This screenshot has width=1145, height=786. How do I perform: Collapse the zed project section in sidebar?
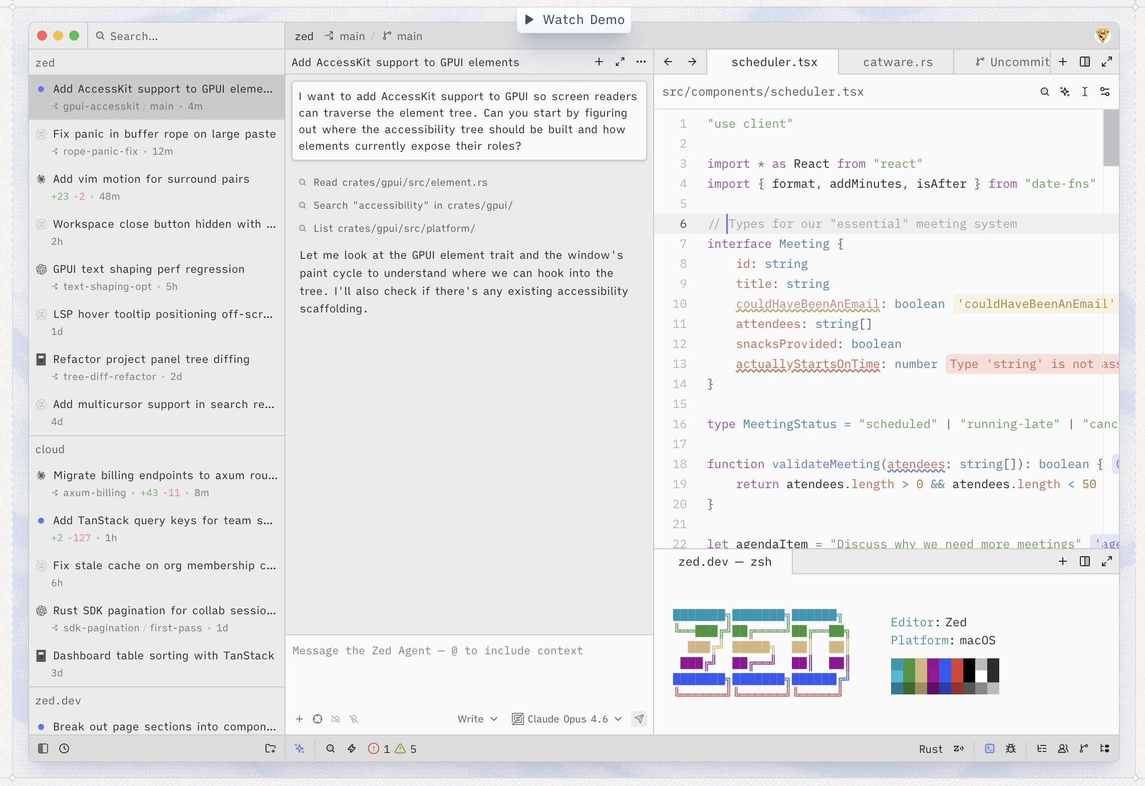coord(157,63)
